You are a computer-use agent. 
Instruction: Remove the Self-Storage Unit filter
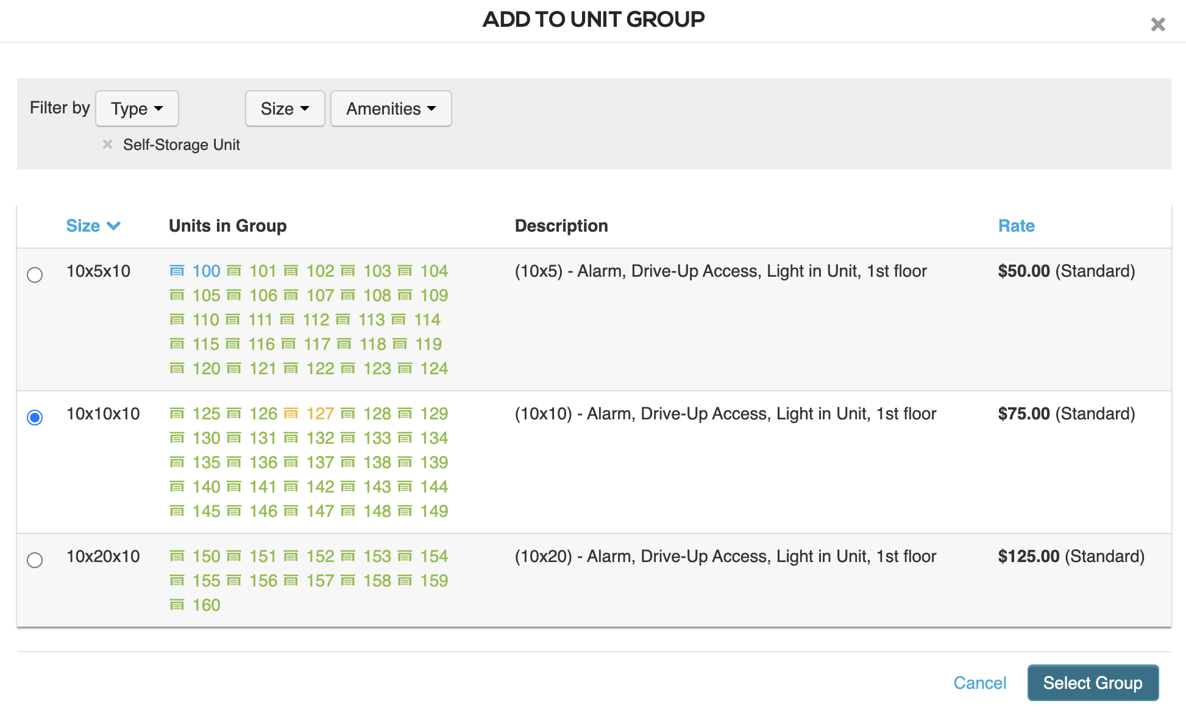point(108,144)
